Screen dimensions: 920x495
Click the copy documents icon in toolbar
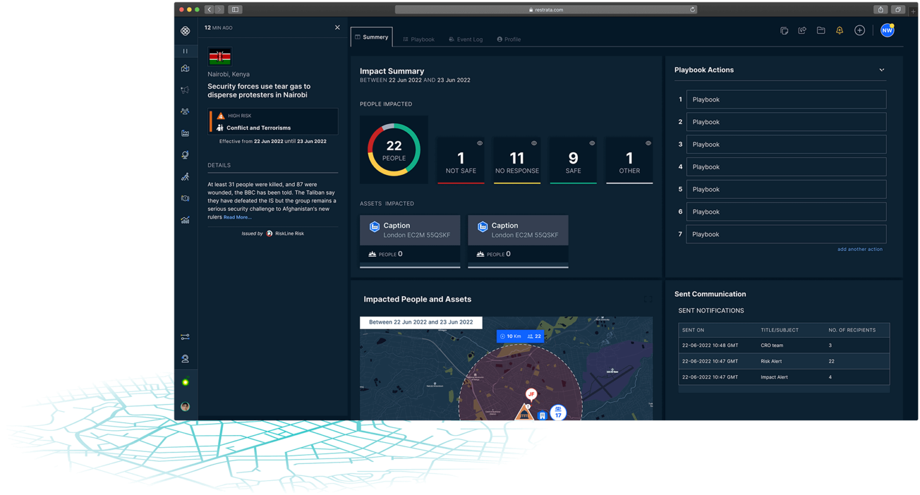coord(784,31)
